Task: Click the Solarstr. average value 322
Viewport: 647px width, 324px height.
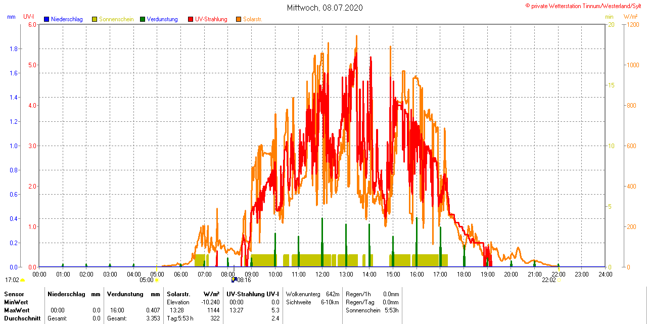Action: coord(215,318)
